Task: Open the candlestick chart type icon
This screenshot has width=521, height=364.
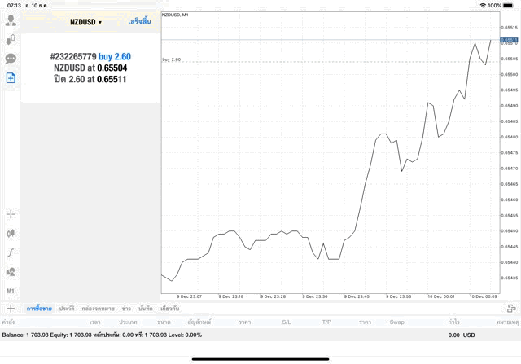Action: click(x=11, y=233)
